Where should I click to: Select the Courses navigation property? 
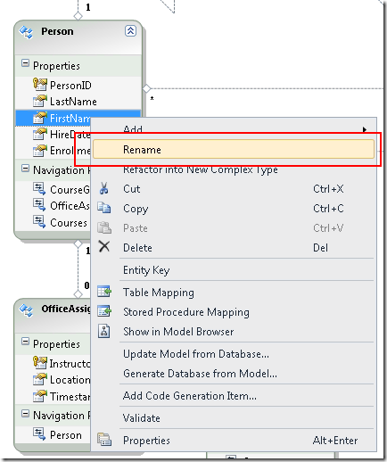pyautogui.click(x=69, y=223)
